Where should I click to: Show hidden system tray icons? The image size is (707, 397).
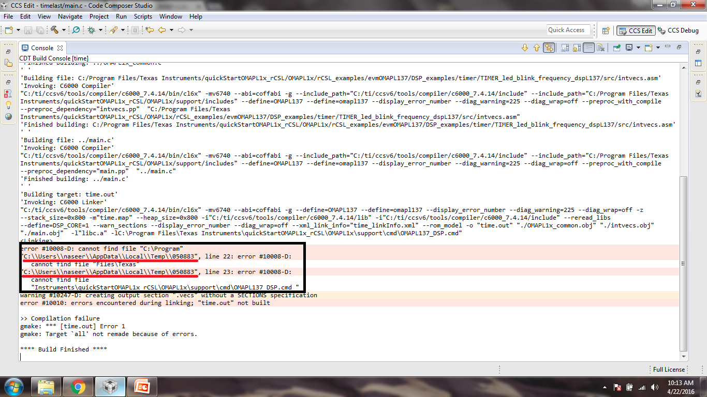point(606,387)
